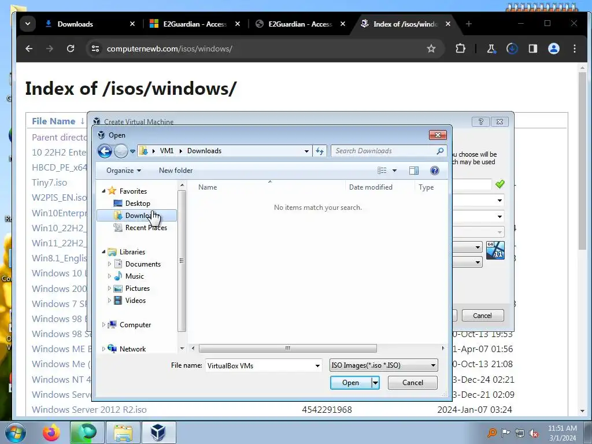Expand the Computer node

104,325
